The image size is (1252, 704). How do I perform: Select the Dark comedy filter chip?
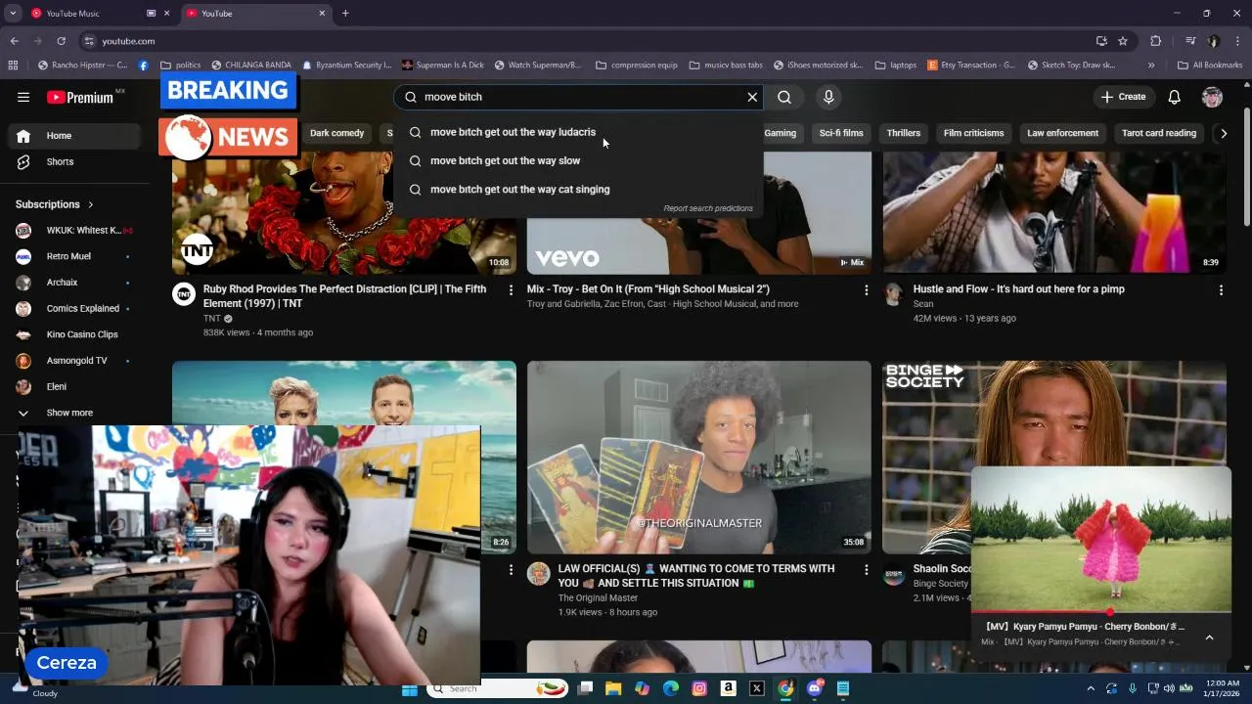336,133
